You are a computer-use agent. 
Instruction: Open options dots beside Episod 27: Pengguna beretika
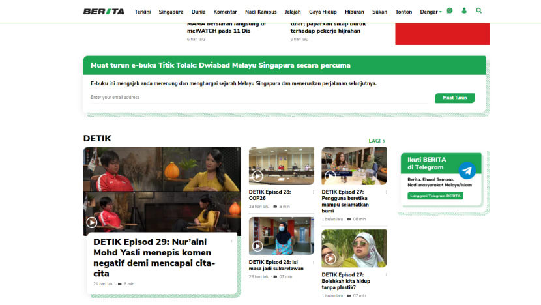[386, 192]
